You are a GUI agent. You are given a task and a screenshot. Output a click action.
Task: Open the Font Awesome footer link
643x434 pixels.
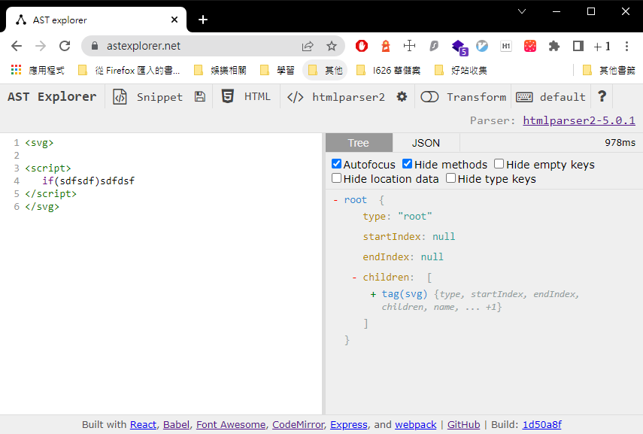231,424
